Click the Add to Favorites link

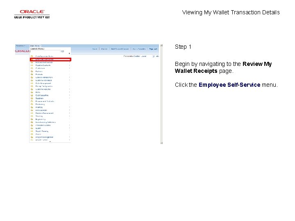(x=139, y=49)
